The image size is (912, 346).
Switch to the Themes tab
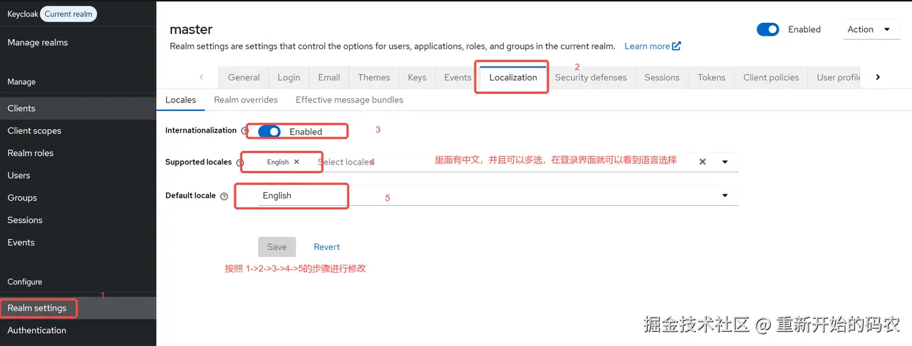click(x=374, y=78)
